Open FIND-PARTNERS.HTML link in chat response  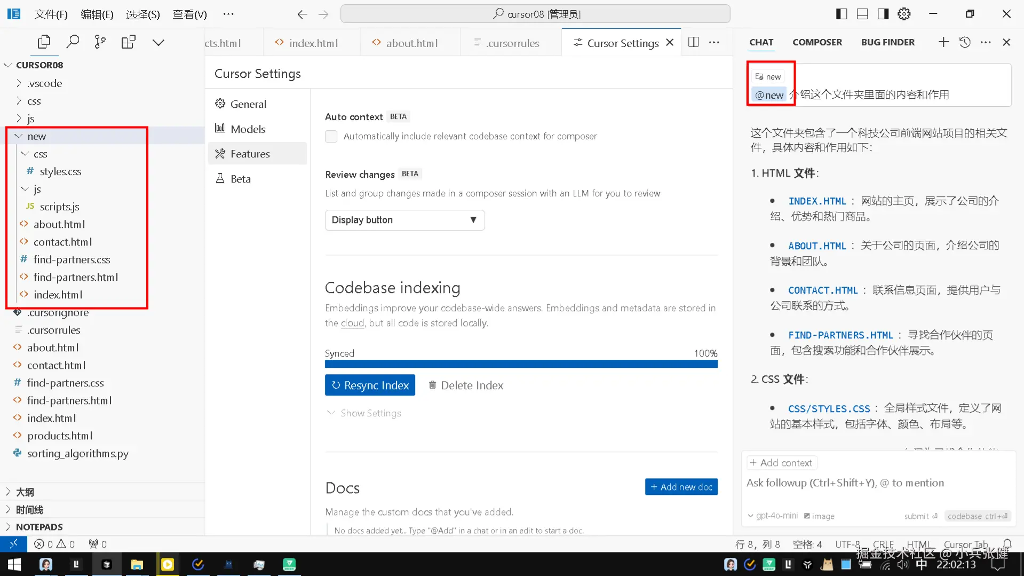(x=840, y=335)
